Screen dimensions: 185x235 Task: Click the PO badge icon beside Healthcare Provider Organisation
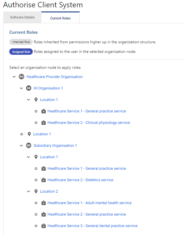21,77
